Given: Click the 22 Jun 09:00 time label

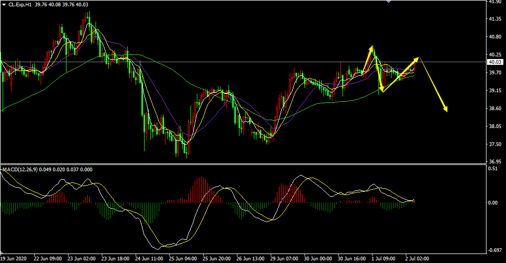Looking at the screenshot, I should (x=48, y=259).
